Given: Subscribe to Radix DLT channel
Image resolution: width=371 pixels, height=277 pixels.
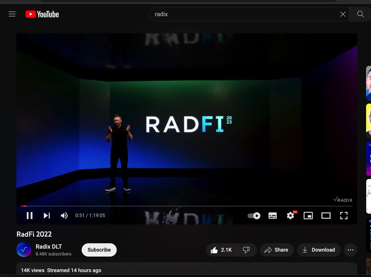Looking at the screenshot, I should [x=99, y=250].
